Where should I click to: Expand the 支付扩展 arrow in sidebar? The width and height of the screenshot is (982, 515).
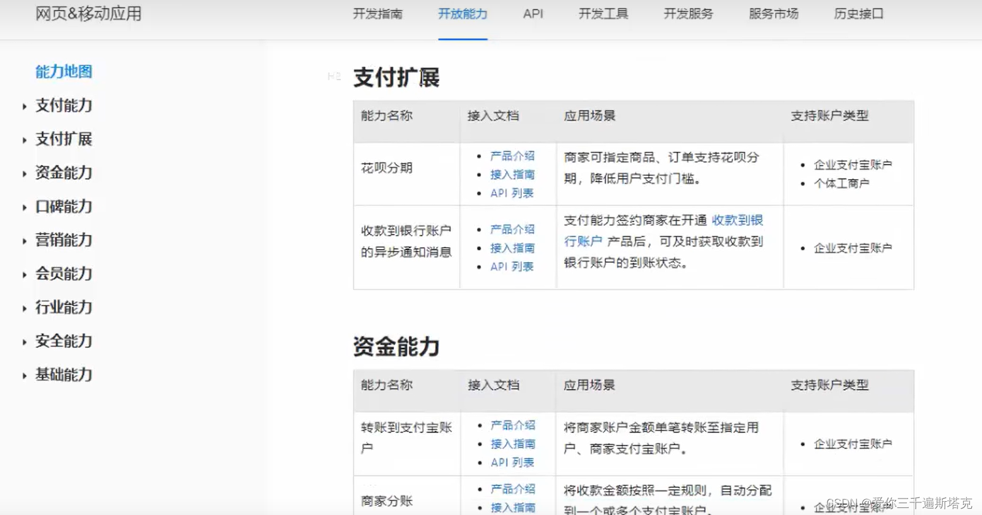pyautogui.click(x=24, y=140)
